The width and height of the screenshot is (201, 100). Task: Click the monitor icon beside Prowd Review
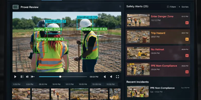pos(16,7)
